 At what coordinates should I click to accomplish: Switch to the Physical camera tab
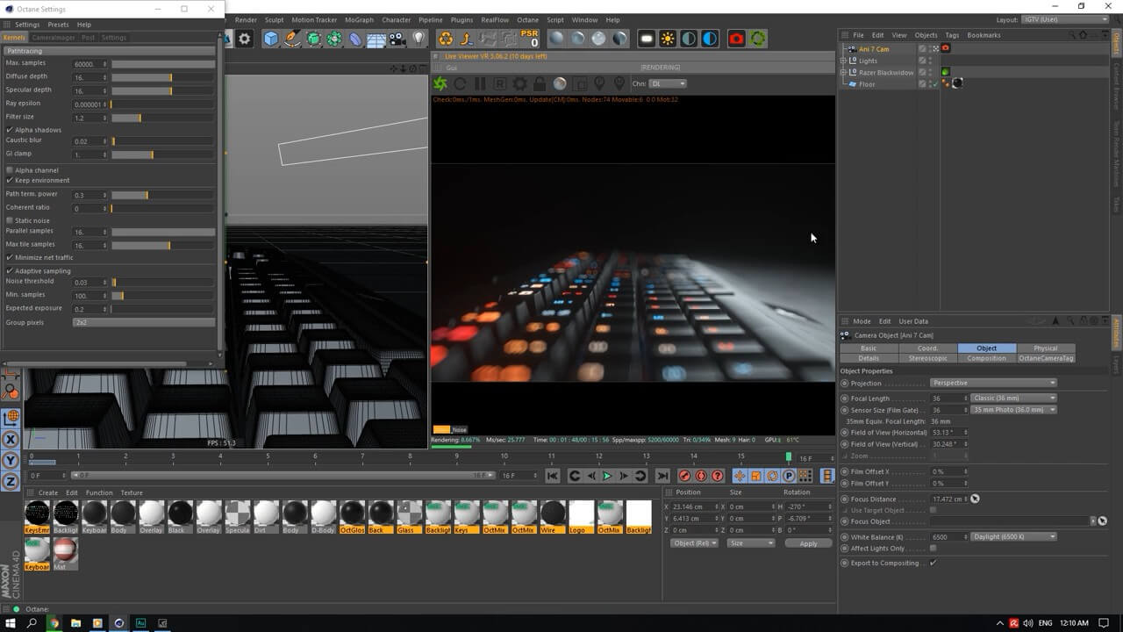[x=1045, y=348]
